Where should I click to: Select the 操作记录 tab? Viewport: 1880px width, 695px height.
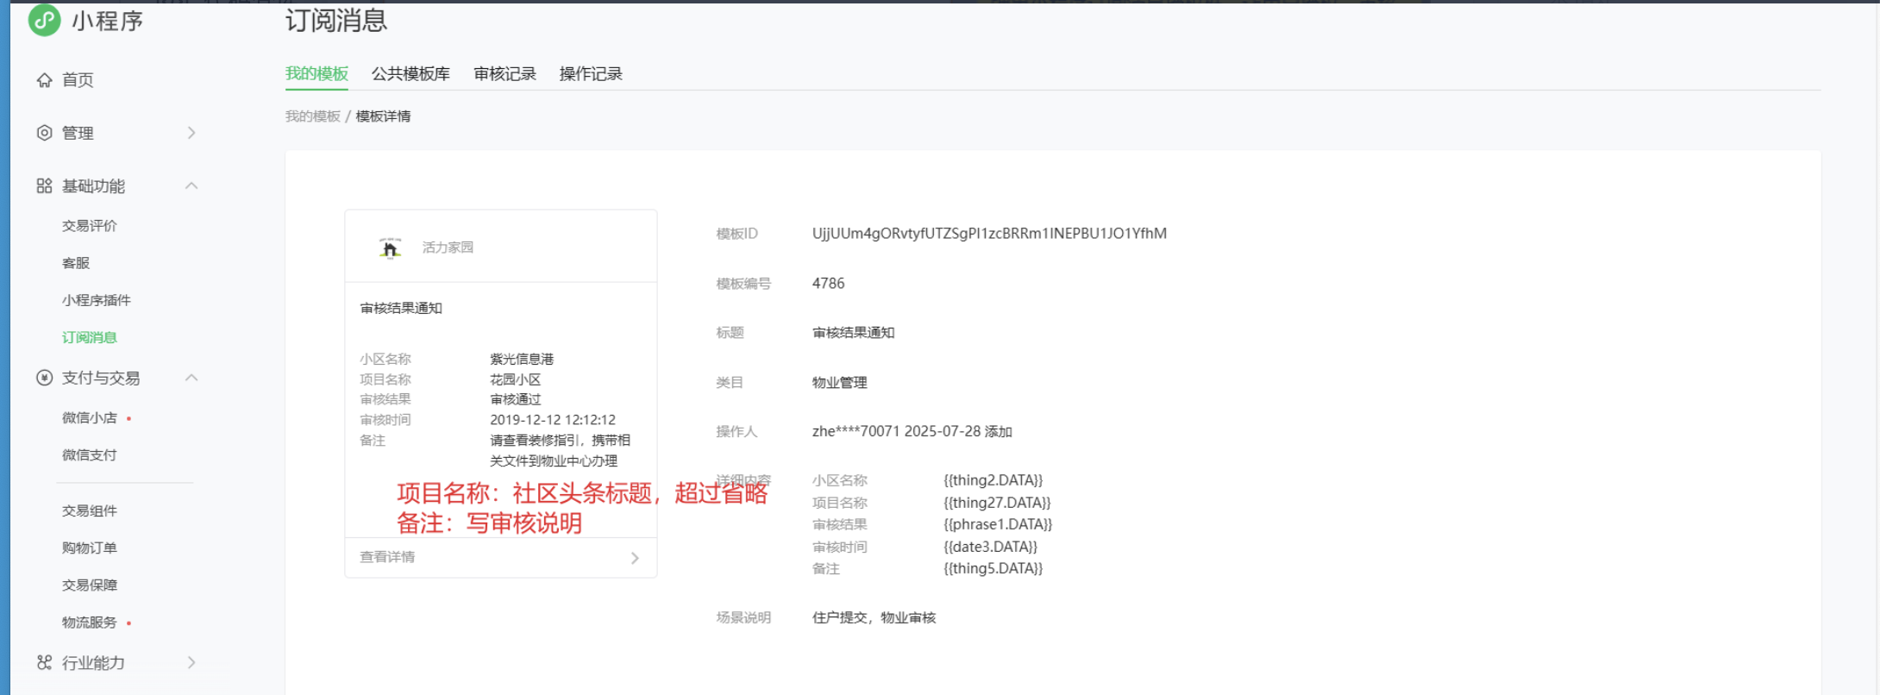coord(591,74)
